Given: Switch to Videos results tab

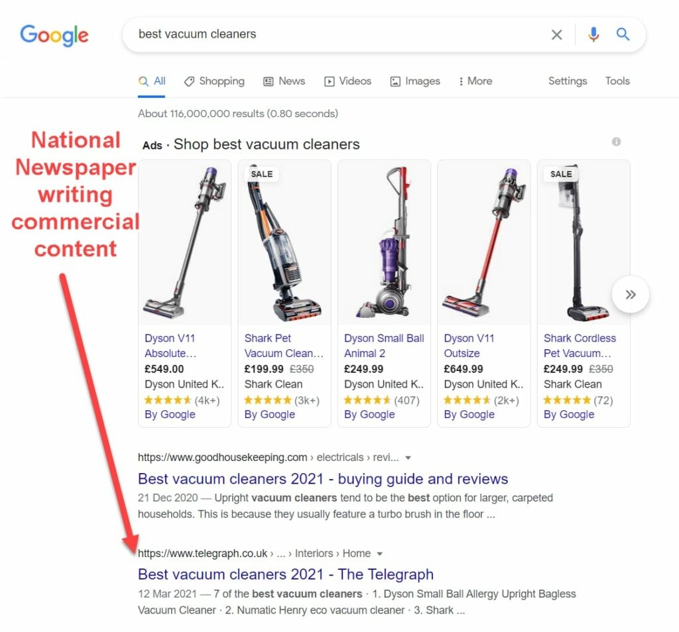Looking at the screenshot, I should [x=347, y=81].
